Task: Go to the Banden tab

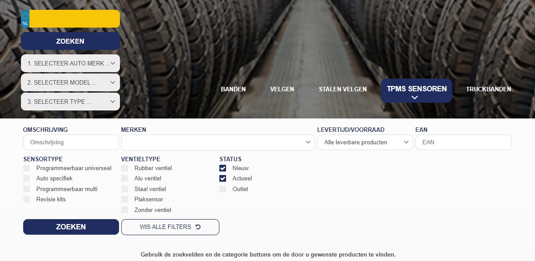Action: [x=233, y=89]
